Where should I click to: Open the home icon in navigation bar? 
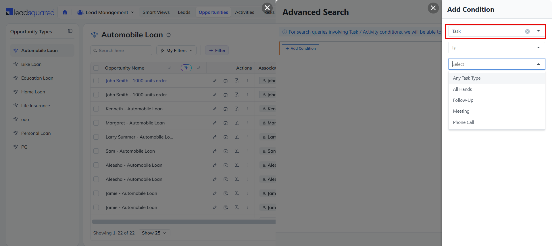pos(65,12)
